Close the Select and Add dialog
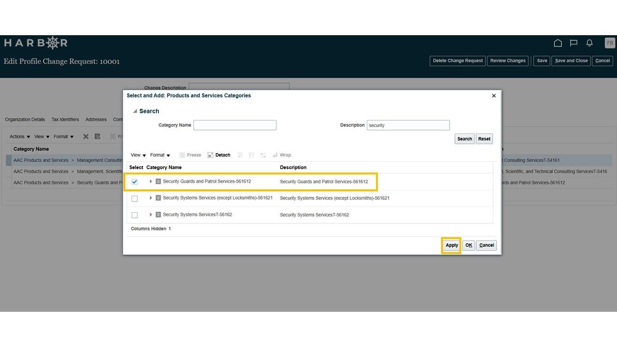This screenshot has height=347, width=617. point(494,96)
